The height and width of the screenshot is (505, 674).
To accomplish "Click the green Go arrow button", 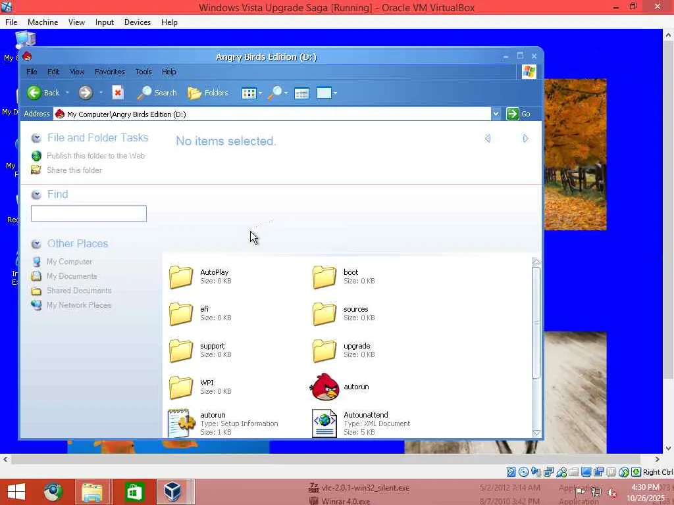I will [x=512, y=114].
